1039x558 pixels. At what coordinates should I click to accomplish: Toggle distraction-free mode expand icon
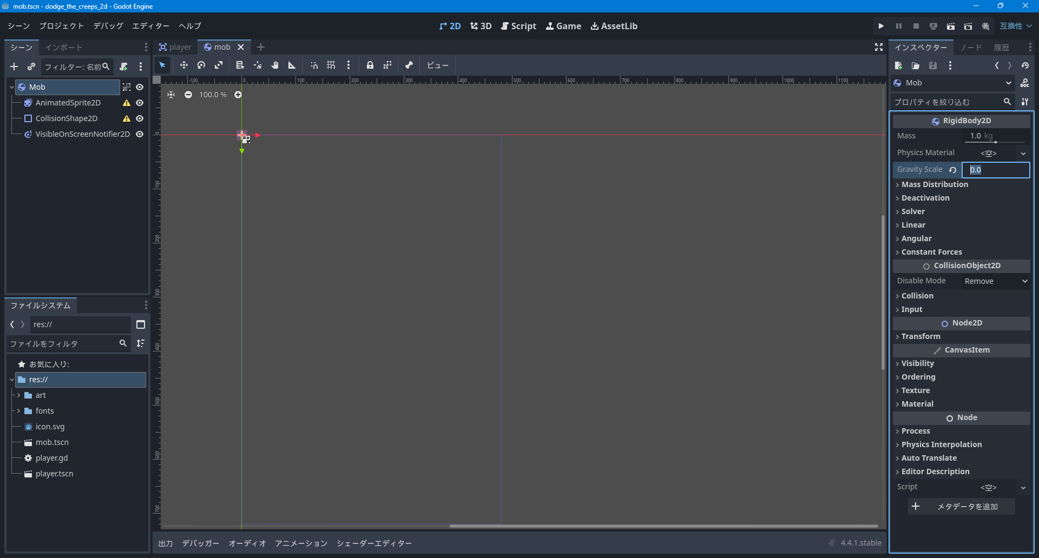[879, 48]
